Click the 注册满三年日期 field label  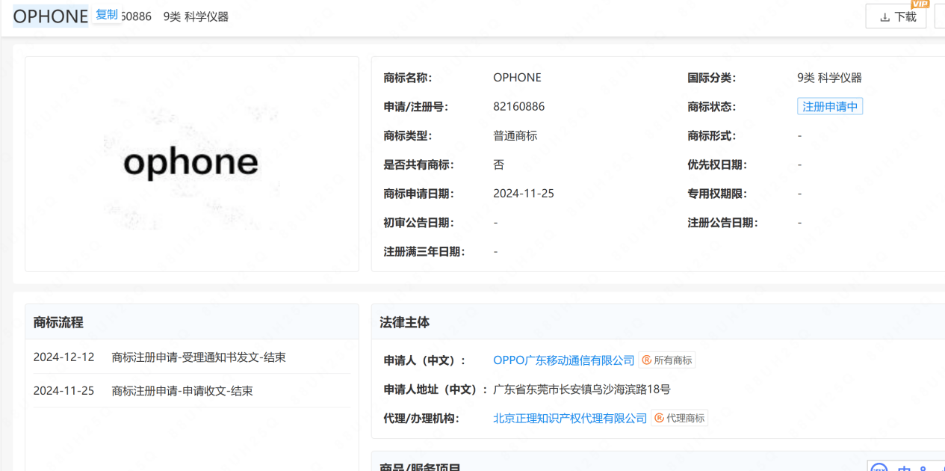424,252
